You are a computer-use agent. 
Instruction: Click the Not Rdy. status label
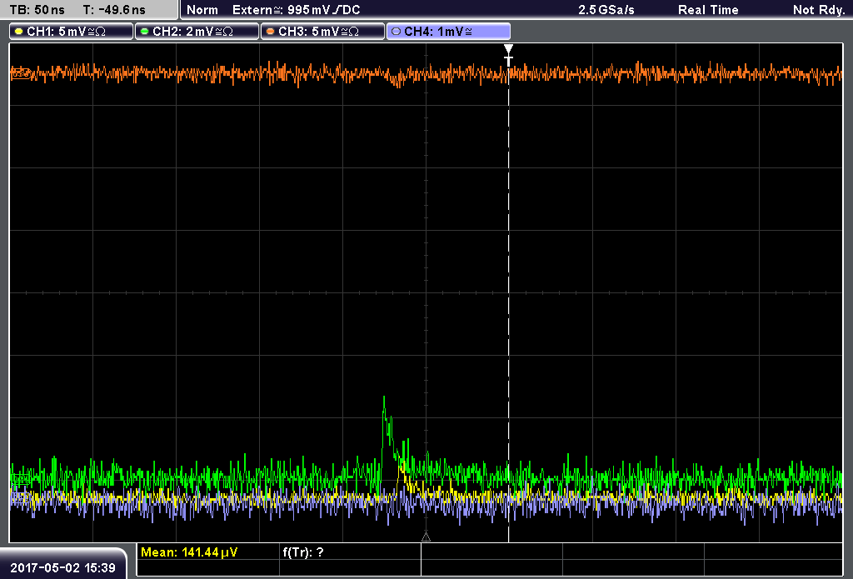tap(819, 10)
